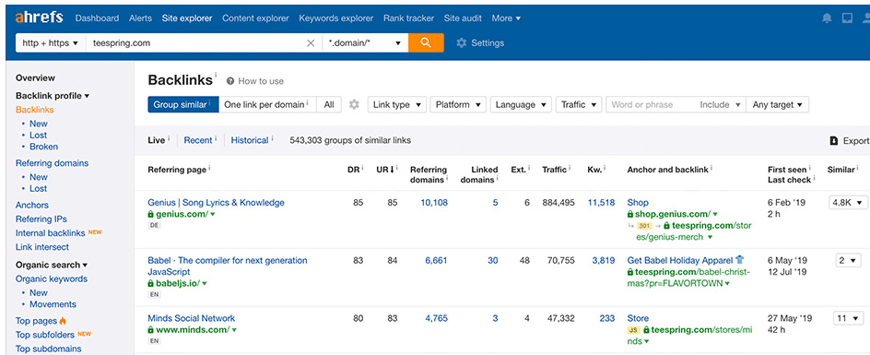Click the orange search magnifier button
Image resolution: width=870 pixels, height=355 pixels.
tap(426, 42)
